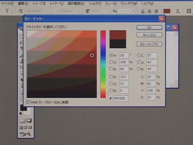This screenshot has height=145, width=193.
Task: Click the C cyan percentage field
Action: click(x=151, y=77)
